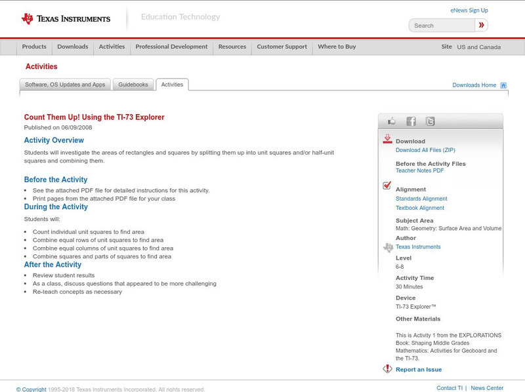Image resolution: width=525 pixels, height=392 pixels.
Task: Click the Report an Issue warning icon
Action: coord(387,369)
